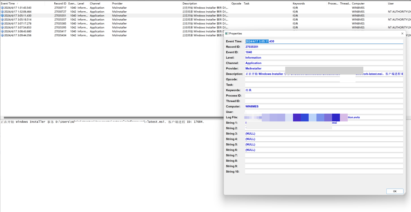Click the Properties dialog title bar icon
Screen dimensions: 411x212
pyautogui.click(x=227, y=34)
